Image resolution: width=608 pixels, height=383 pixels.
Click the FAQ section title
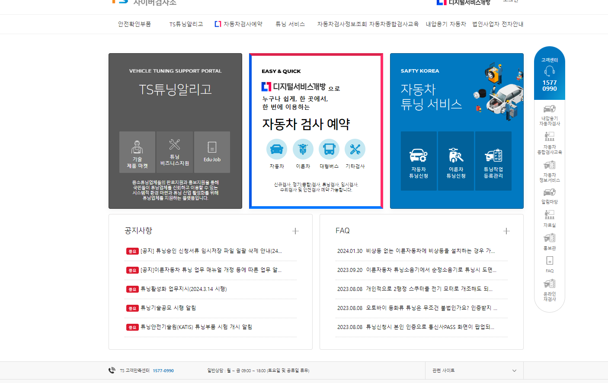pos(342,231)
